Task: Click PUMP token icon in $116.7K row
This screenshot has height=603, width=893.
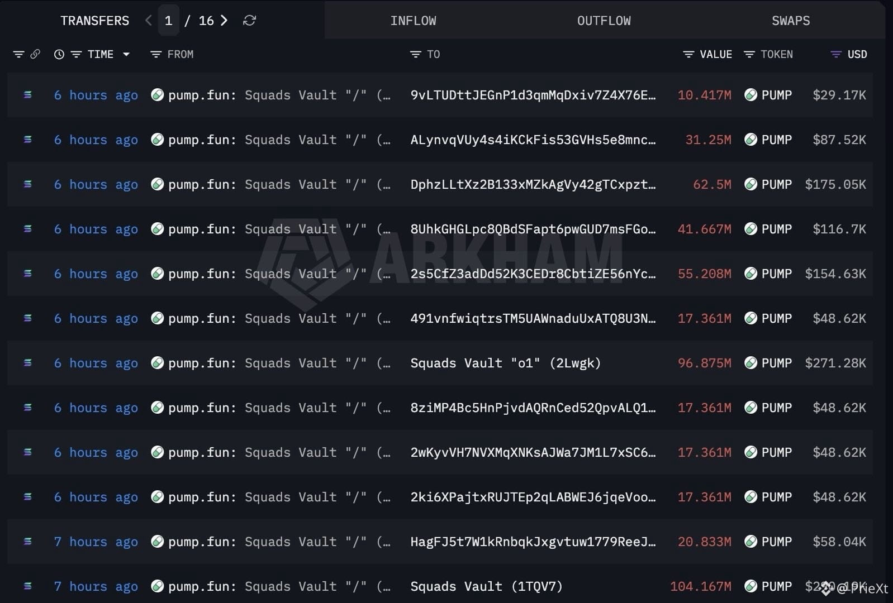Action: (751, 229)
